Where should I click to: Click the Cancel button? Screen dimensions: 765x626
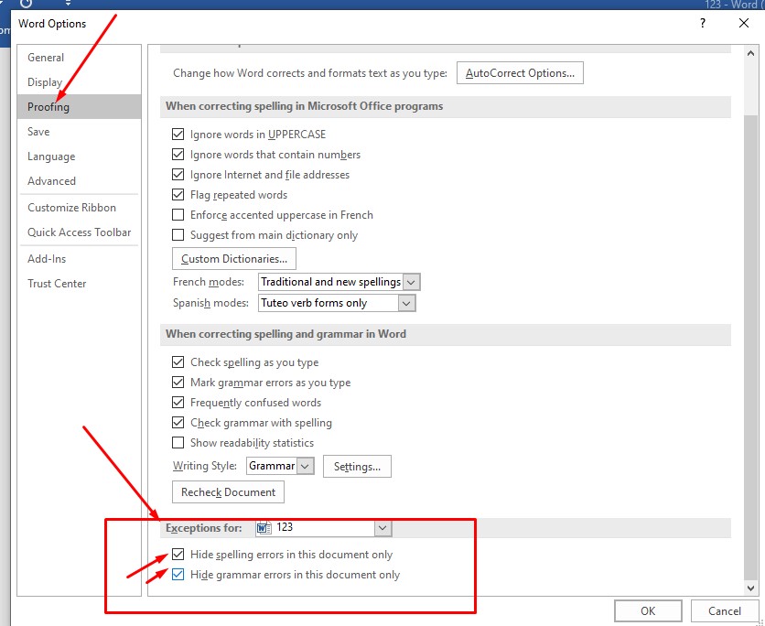[725, 610]
